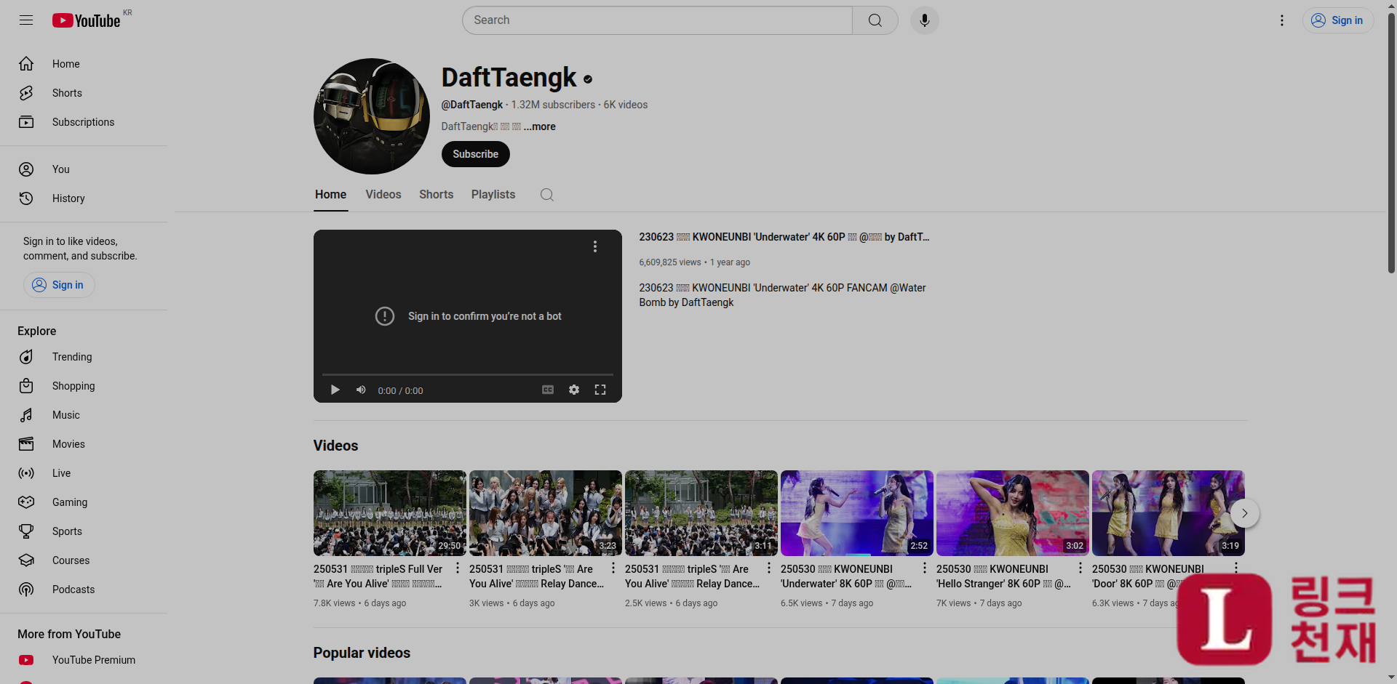This screenshot has height=684, width=1397.
Task: Open Podcasts under Explore
Action: [x=84, y=590]
